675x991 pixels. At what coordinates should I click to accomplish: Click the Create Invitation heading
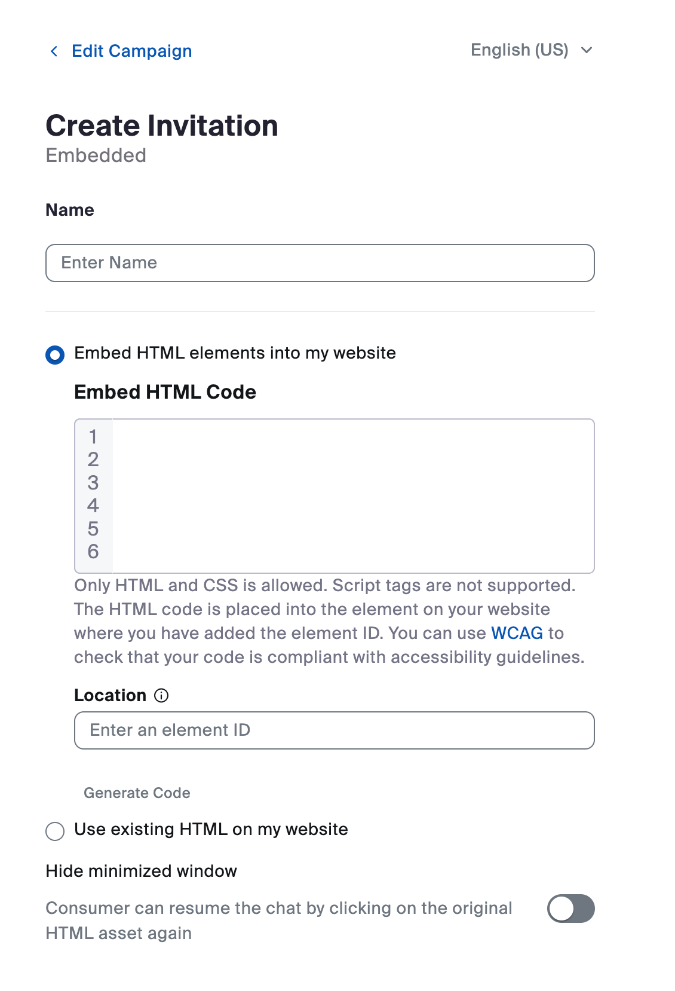(162, 126)
